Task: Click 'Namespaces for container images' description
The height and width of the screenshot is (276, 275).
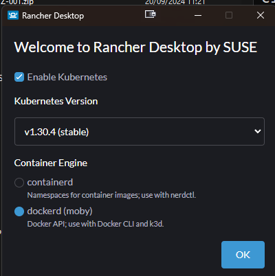Action: 111,195
